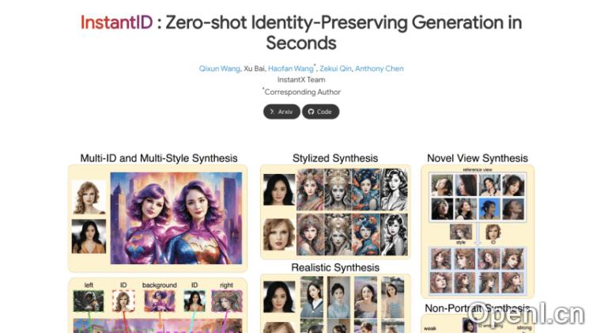Click the reference view photo grid in Novel View
Screen dimensions: 593x333
point(478,197)
